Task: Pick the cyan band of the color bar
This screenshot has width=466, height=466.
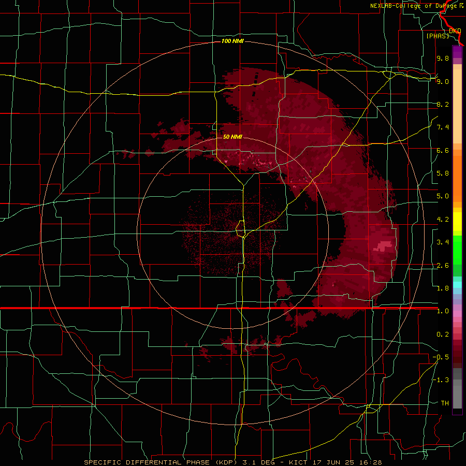Action: [457, 285]
